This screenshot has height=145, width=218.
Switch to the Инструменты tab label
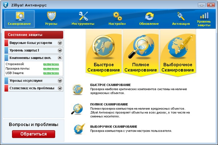pyautogui.click(x=83, y=24)
